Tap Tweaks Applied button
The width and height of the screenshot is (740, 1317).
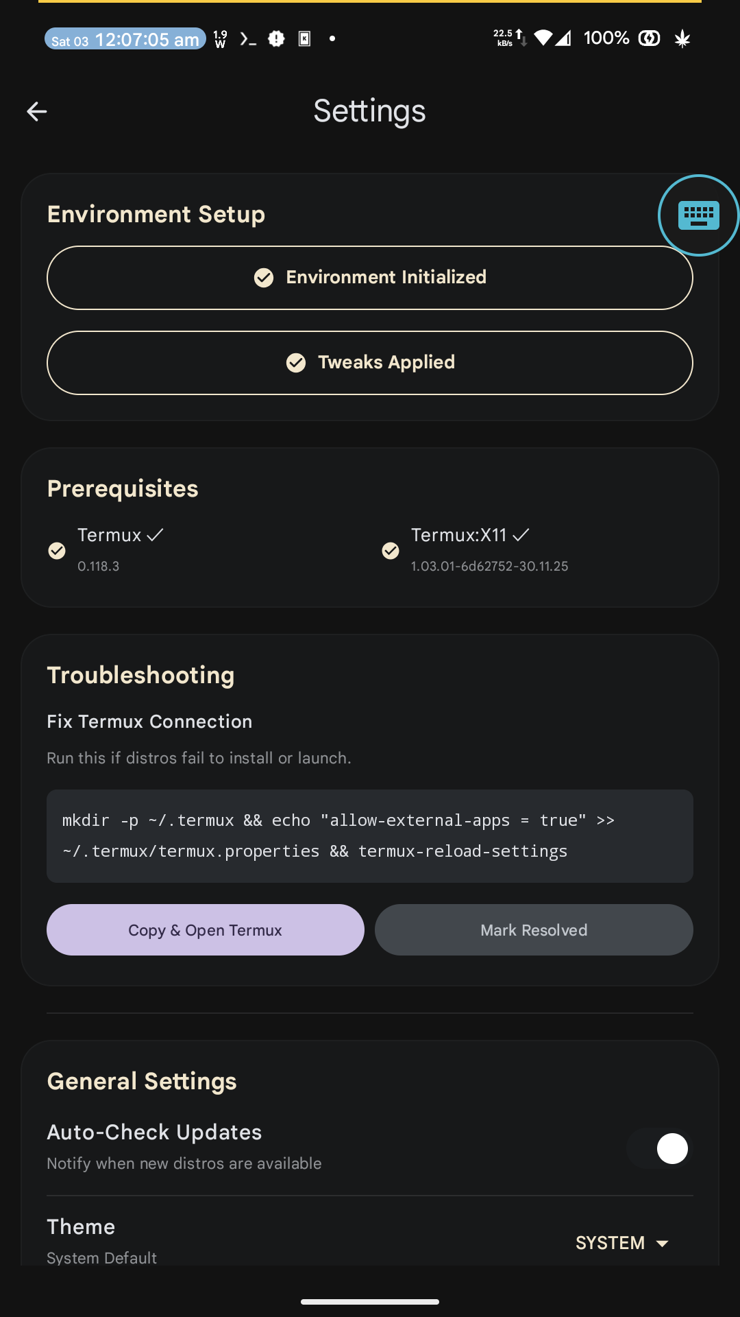click(370, 363)
